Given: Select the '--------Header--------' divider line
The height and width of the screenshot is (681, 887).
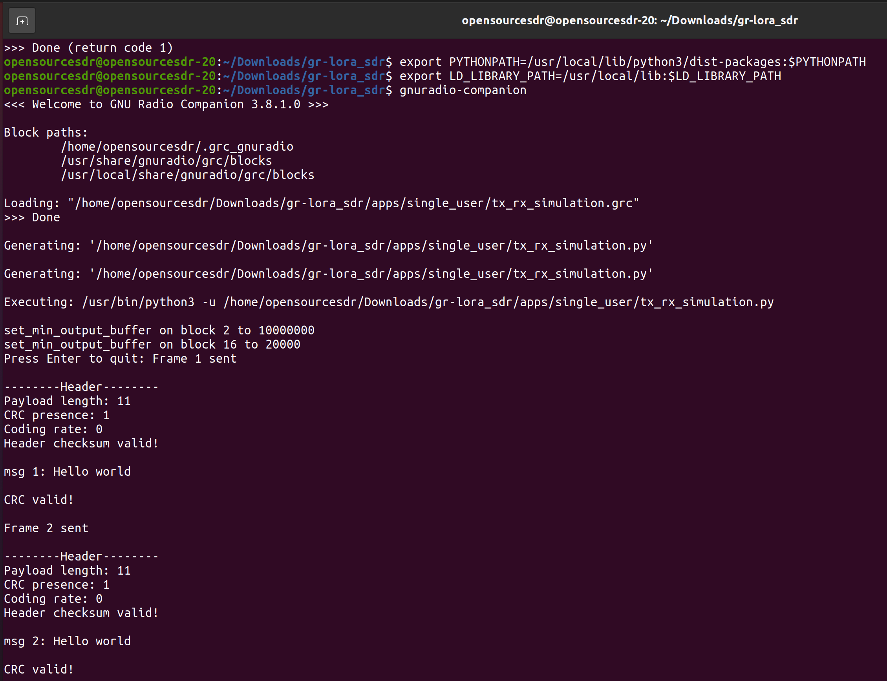Looking at the screenshot, I should [x=80, y=386].
